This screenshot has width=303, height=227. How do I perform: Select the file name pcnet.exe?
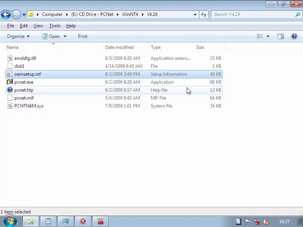coord(24,82)
